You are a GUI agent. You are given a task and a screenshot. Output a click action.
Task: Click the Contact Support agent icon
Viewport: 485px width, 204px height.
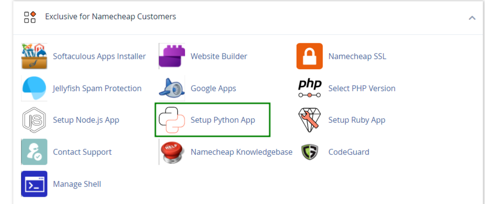pos(34,152)
